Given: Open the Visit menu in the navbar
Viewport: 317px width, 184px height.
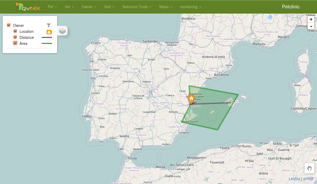Looking at the screenshot, I should (x=109, y=7).
